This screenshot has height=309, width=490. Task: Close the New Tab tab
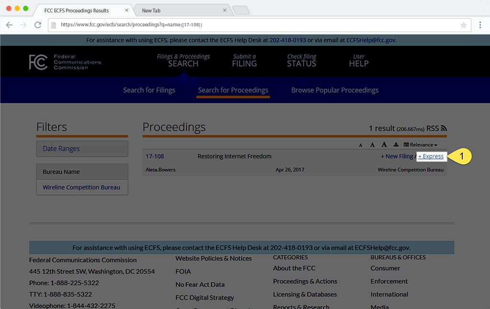(x=225, y=11)
